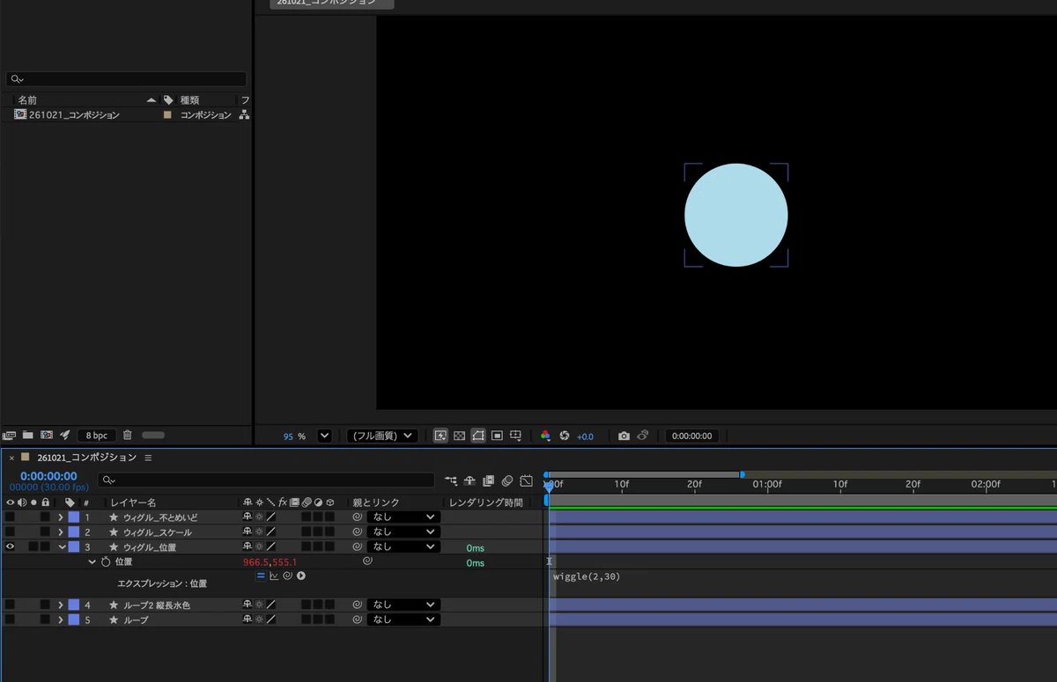Take a snapshot with the camera icon
1057x682 pixels.
[x=624, y=436]
